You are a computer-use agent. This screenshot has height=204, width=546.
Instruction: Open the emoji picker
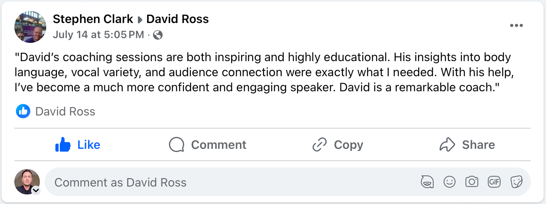pyautogui.click(x=450, y=182)
